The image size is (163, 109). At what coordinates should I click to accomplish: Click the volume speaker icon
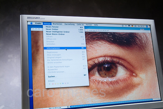click(135, 26)
